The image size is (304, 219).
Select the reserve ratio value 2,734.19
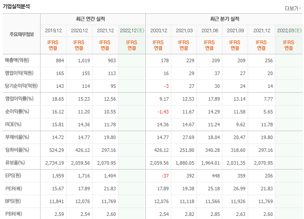tap(55, 163)
